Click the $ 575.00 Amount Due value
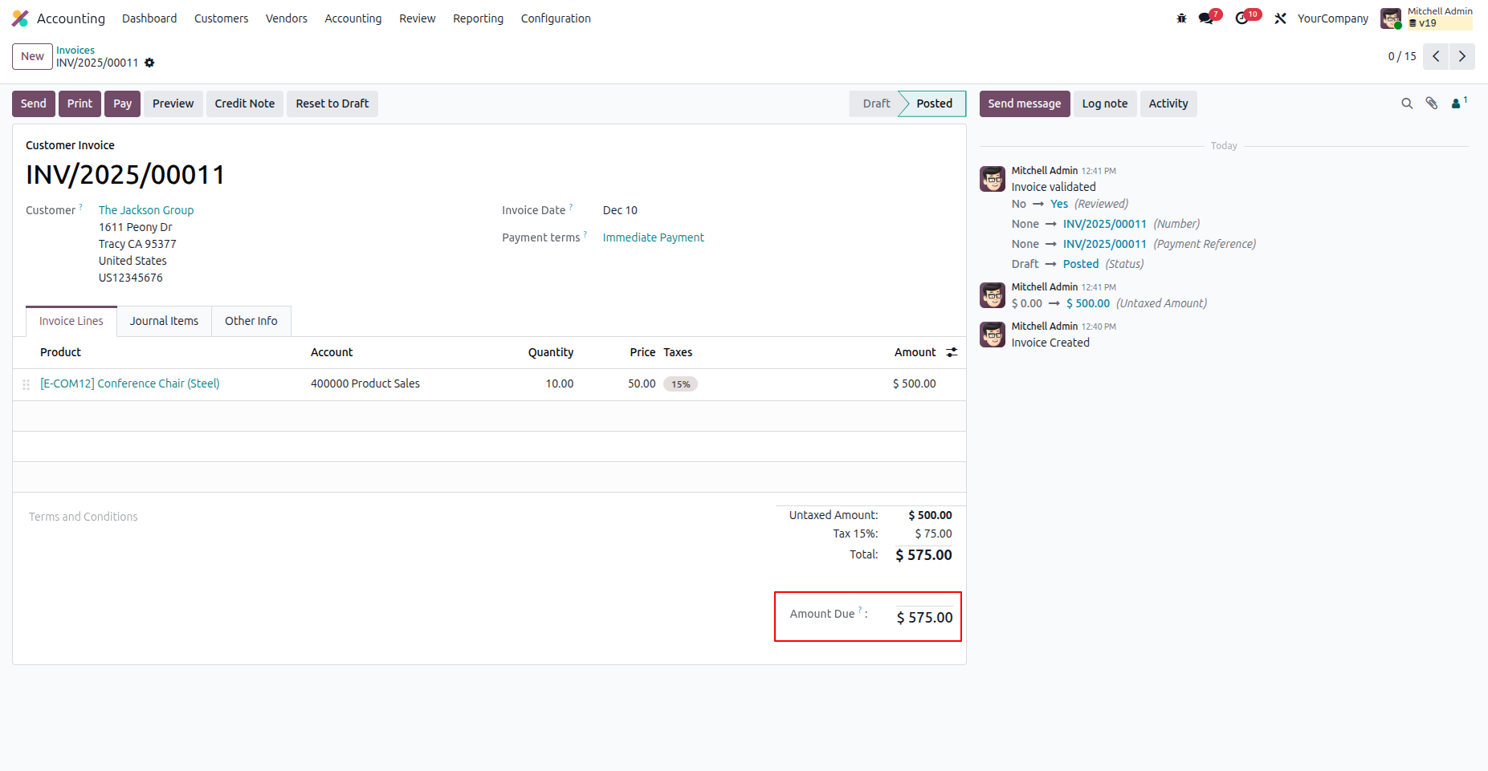Screen dimensions: 1488x771 (925, 618)
